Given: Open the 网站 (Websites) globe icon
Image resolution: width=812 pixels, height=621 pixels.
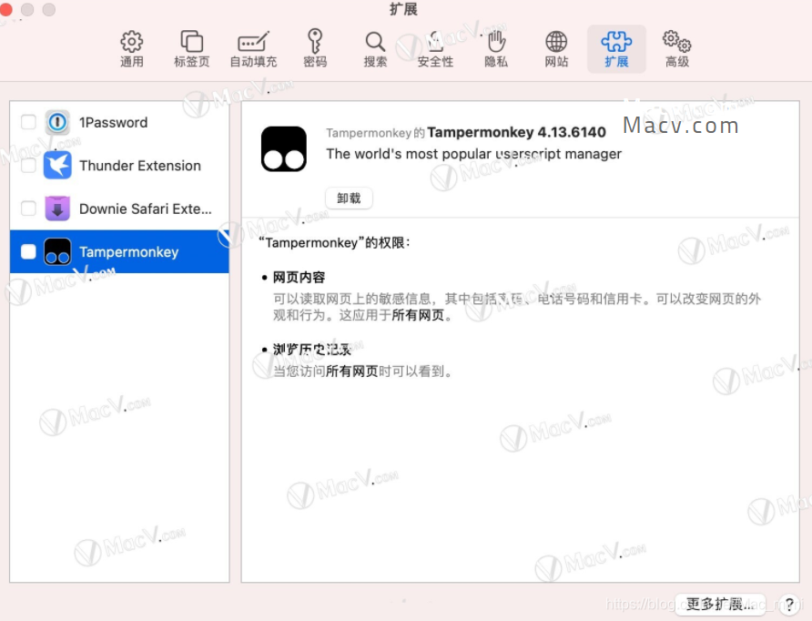Looking at the screenshot, I should 556,42.
